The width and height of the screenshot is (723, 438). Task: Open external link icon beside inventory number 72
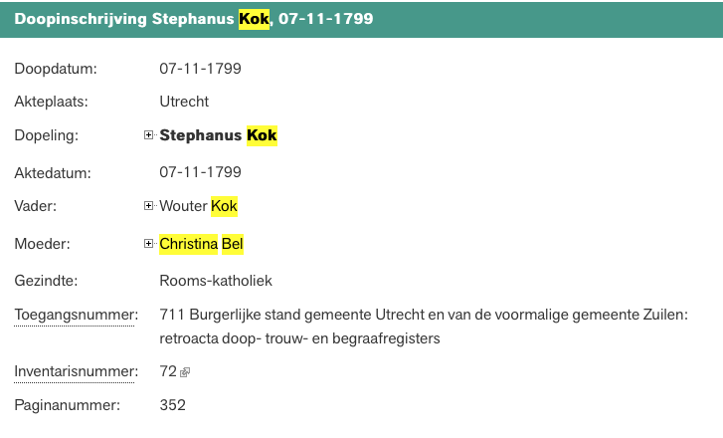pos(184,372)
